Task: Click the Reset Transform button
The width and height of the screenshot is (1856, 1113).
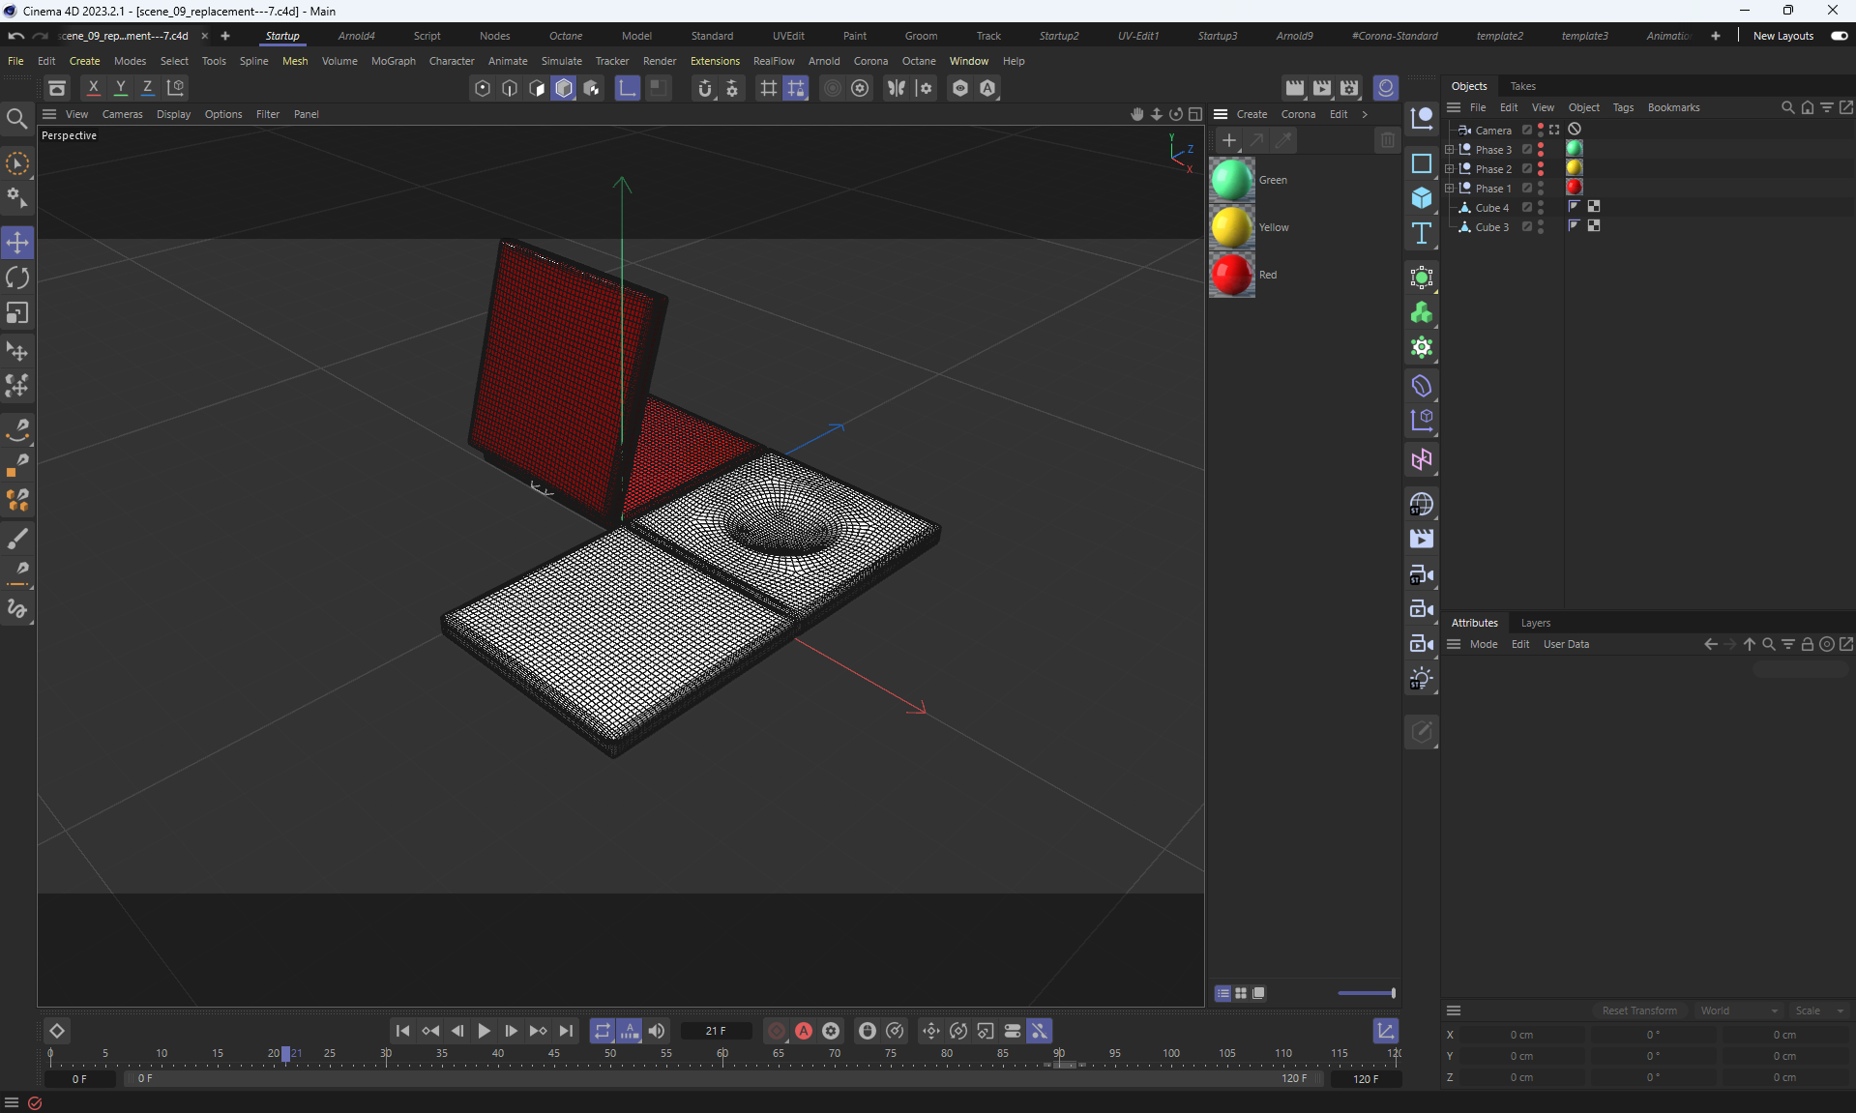Action: tap(1639, 1010)
